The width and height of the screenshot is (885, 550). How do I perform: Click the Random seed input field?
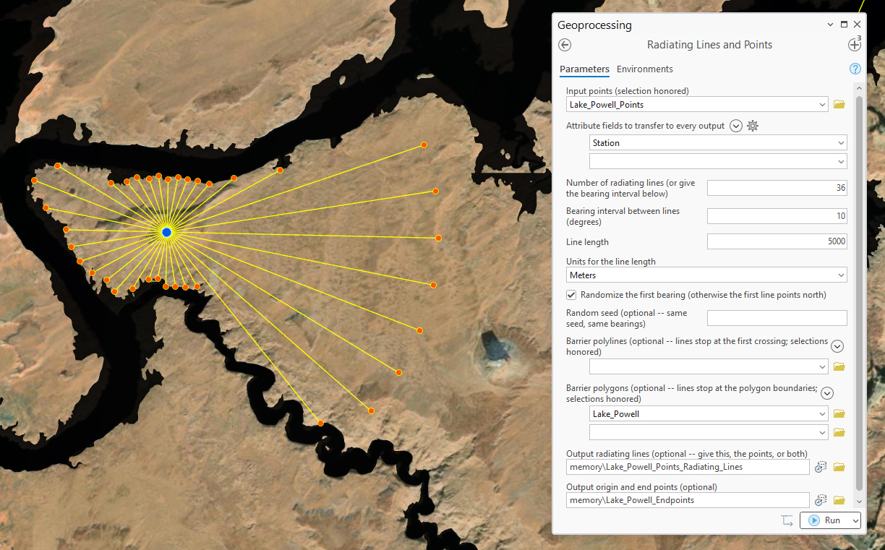click(x=777, y=318)
